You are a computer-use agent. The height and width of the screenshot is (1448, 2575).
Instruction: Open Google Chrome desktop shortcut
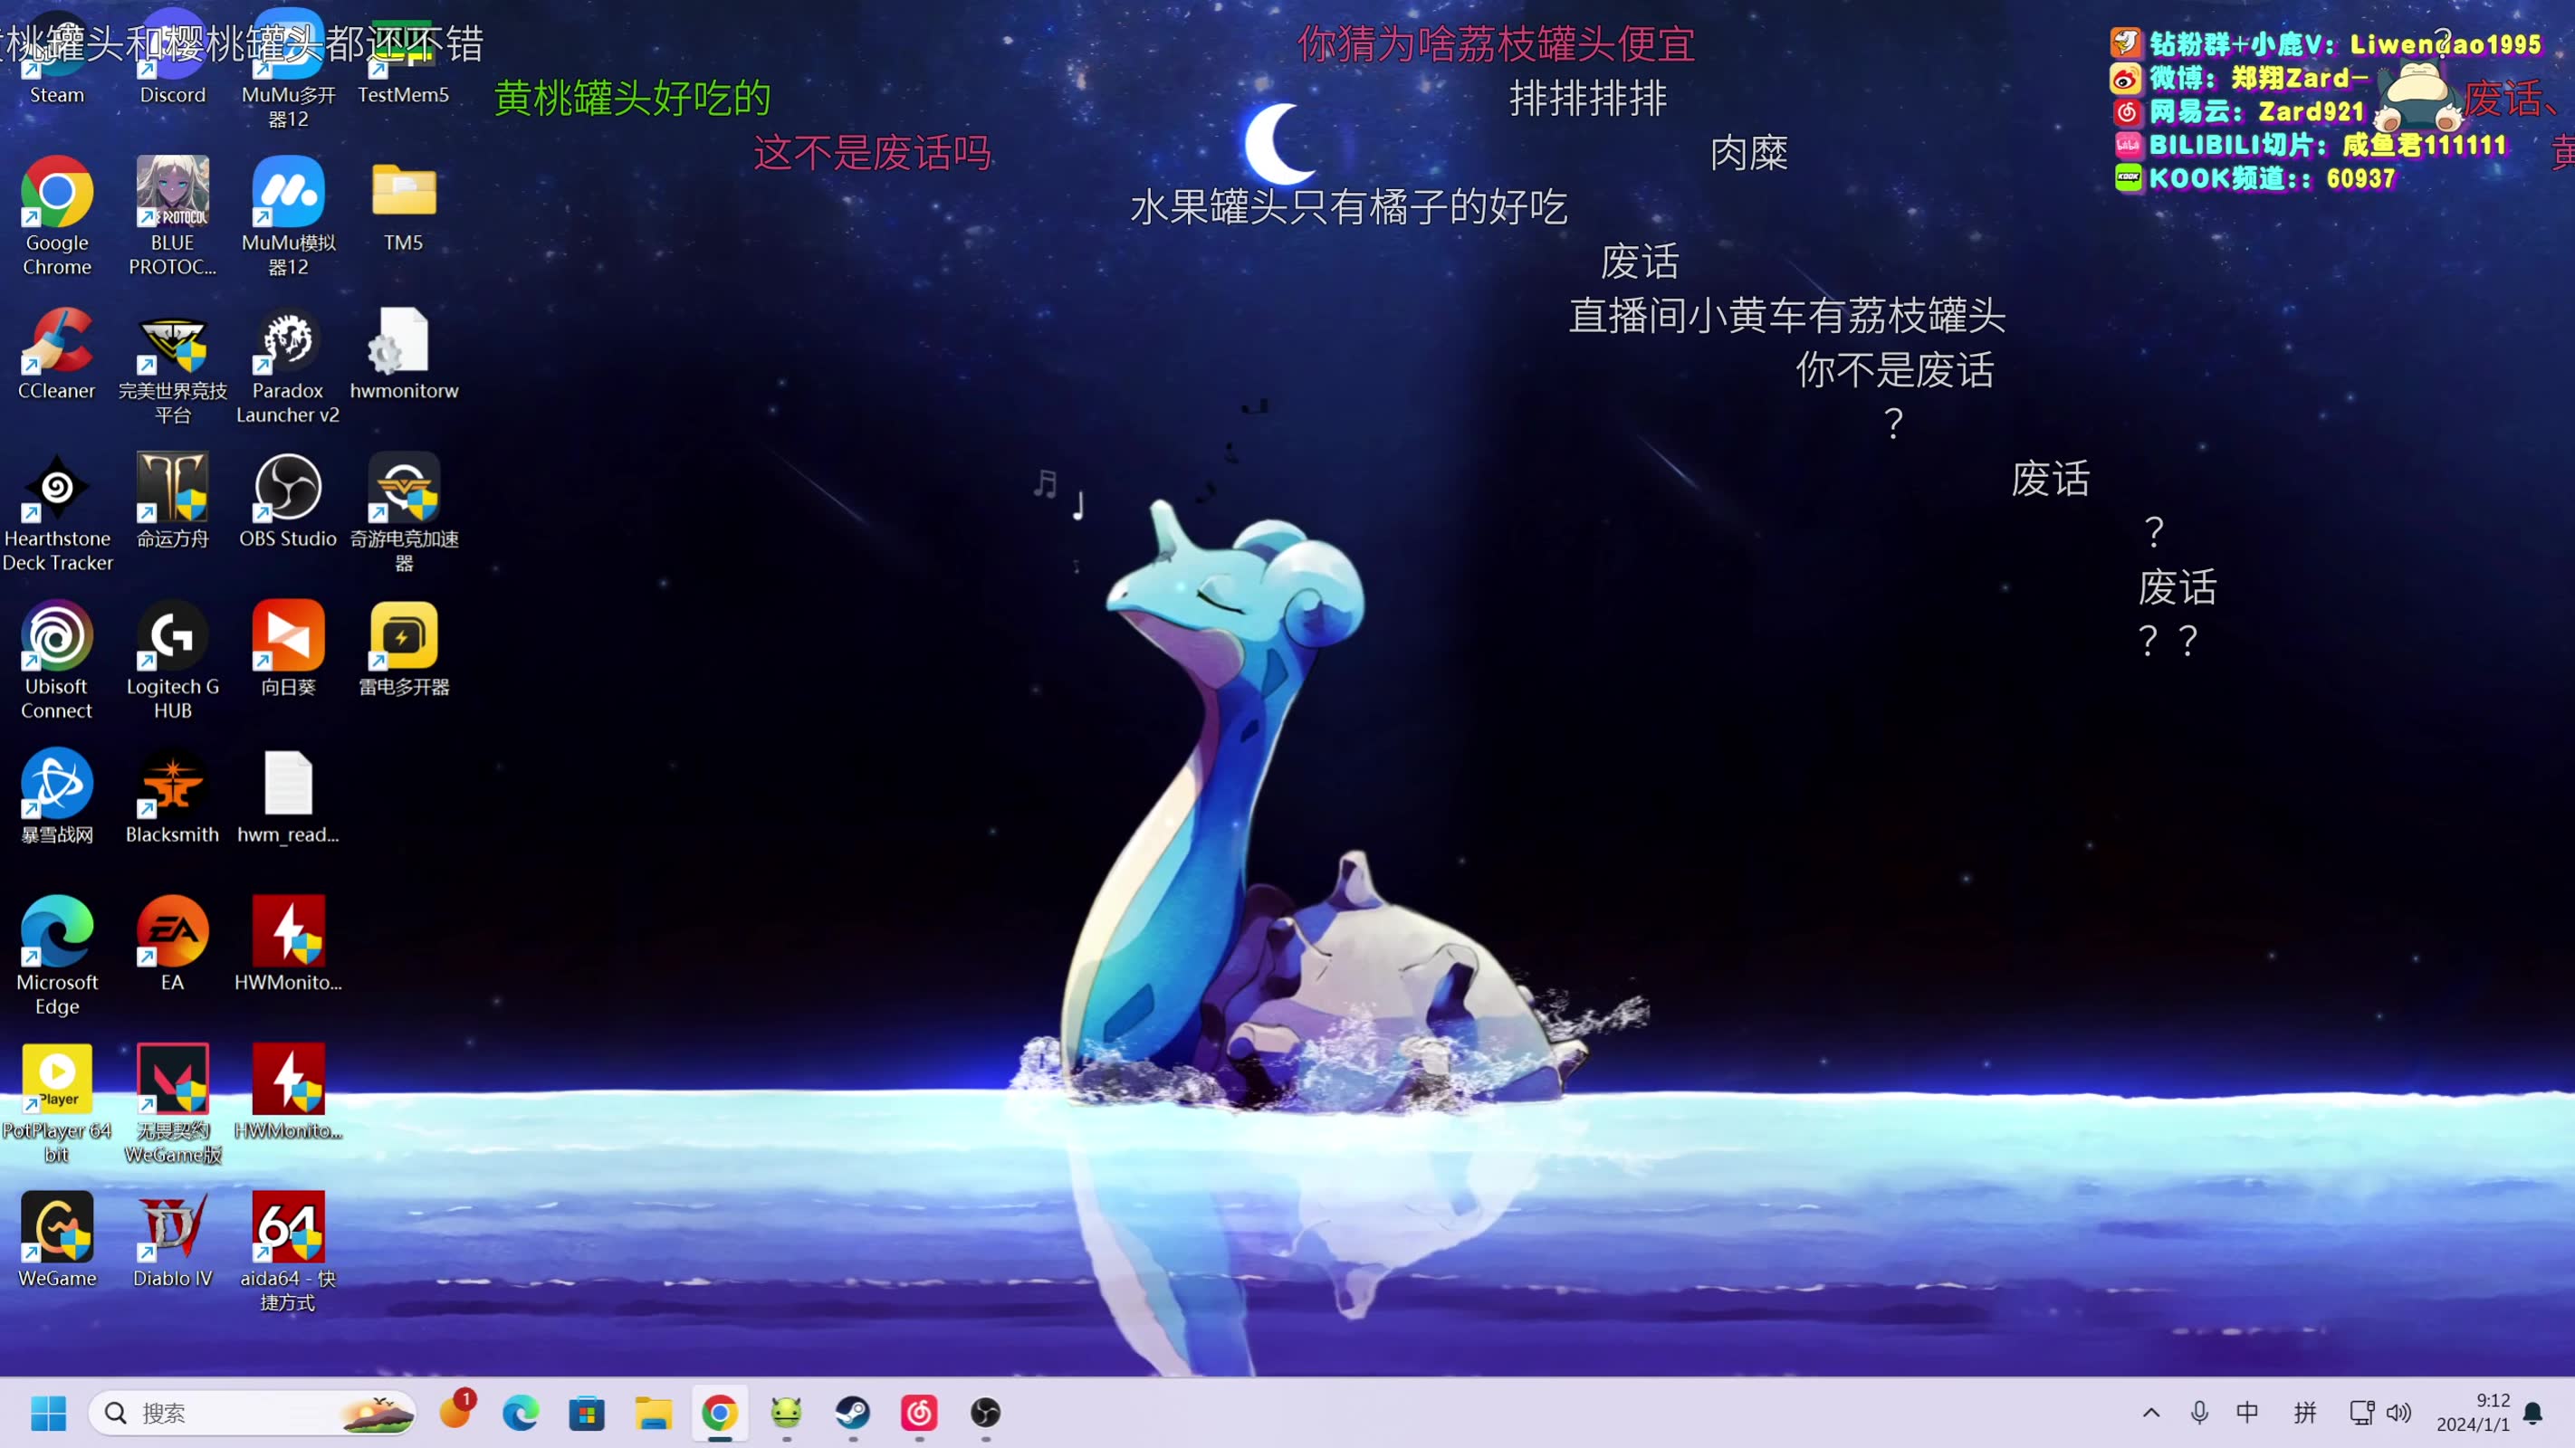(57, 216)
